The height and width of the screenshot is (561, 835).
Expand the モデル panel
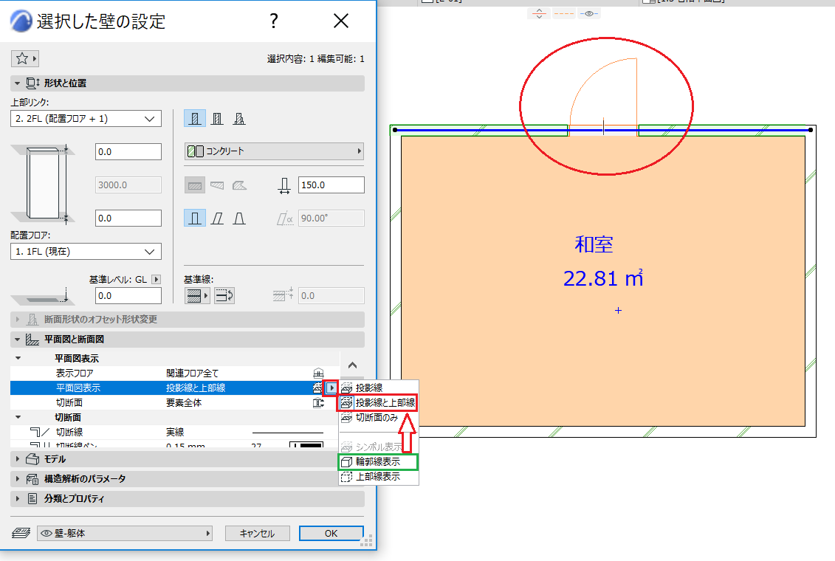coord(17,459)
